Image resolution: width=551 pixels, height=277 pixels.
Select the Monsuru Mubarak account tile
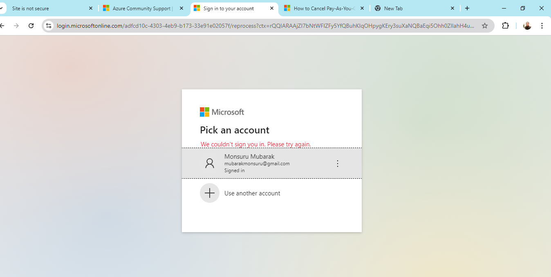click(272, 163)
